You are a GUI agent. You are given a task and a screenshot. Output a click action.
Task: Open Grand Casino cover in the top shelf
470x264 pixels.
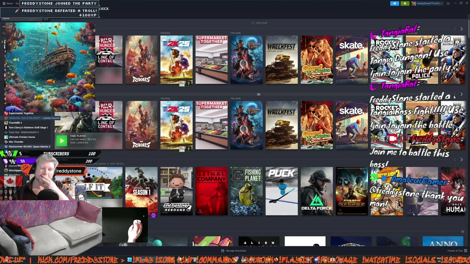(x=317, y=60)
